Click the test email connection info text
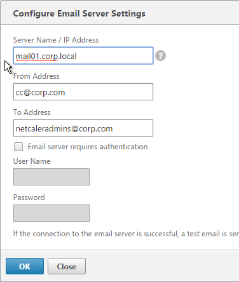This screenshot has width=239, height=282. click(x=126, y=234)
